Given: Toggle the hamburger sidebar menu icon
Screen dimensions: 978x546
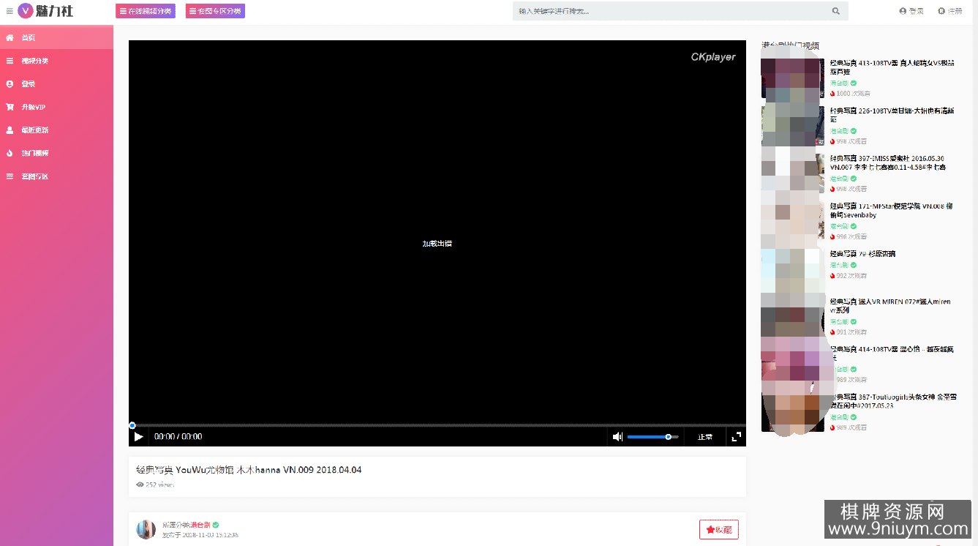Looking at the screenshot, I should (x=10, y=11).
